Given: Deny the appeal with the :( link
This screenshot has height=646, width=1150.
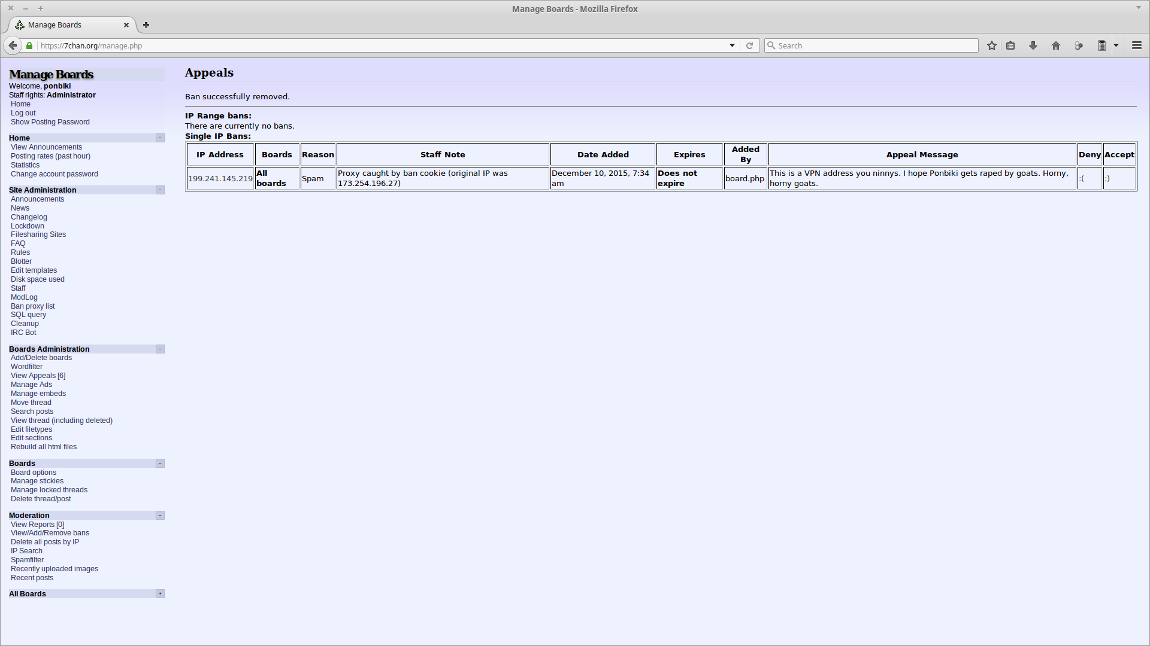Looking at the screenshot, I should click(x=1082, y=179).
